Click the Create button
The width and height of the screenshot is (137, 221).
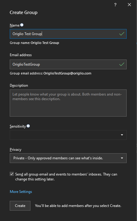(20, 206)
